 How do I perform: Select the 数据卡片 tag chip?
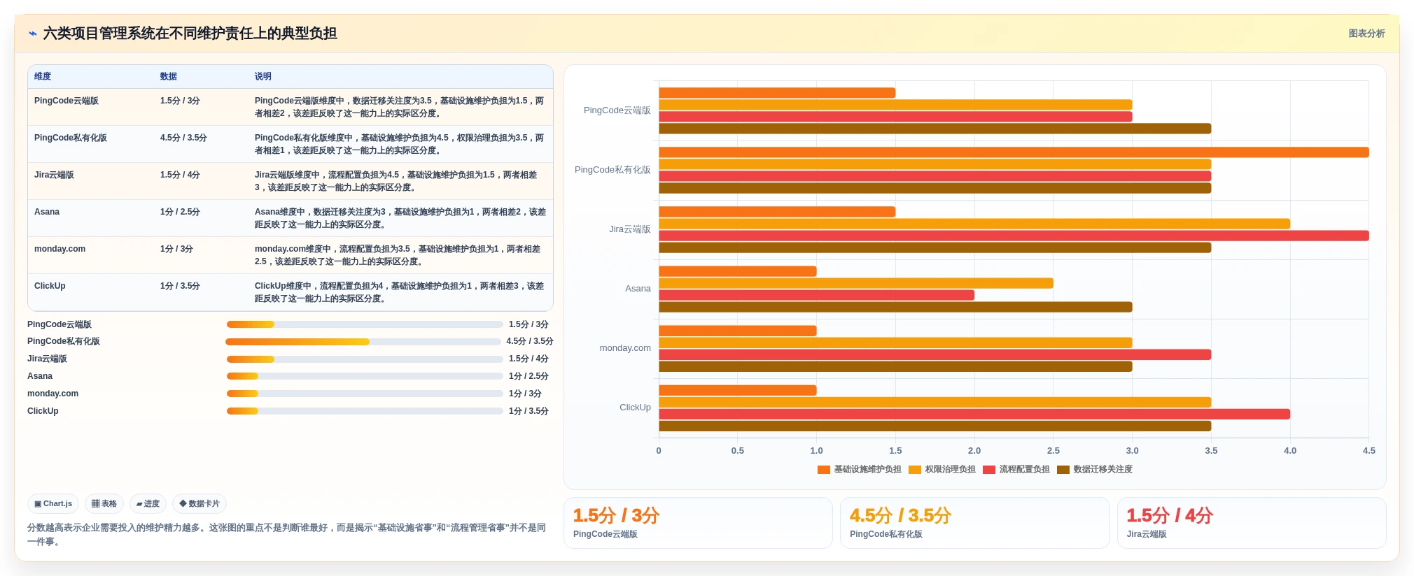click(199, 503)
